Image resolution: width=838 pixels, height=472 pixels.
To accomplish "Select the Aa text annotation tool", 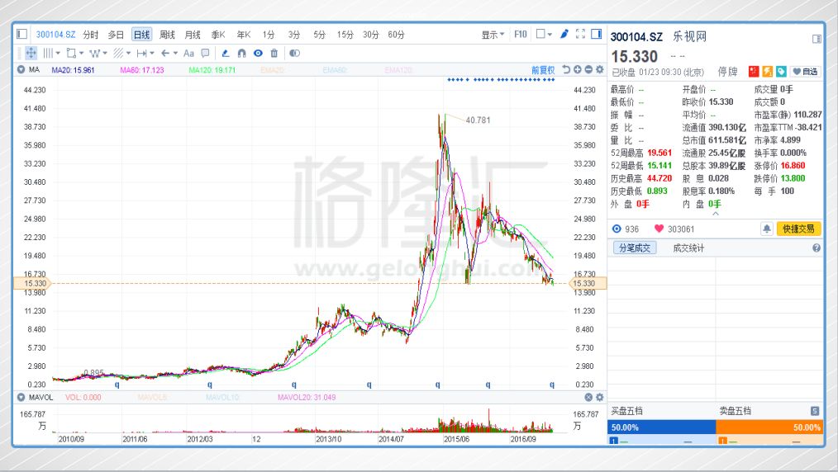I will click(x=188, y=53).
